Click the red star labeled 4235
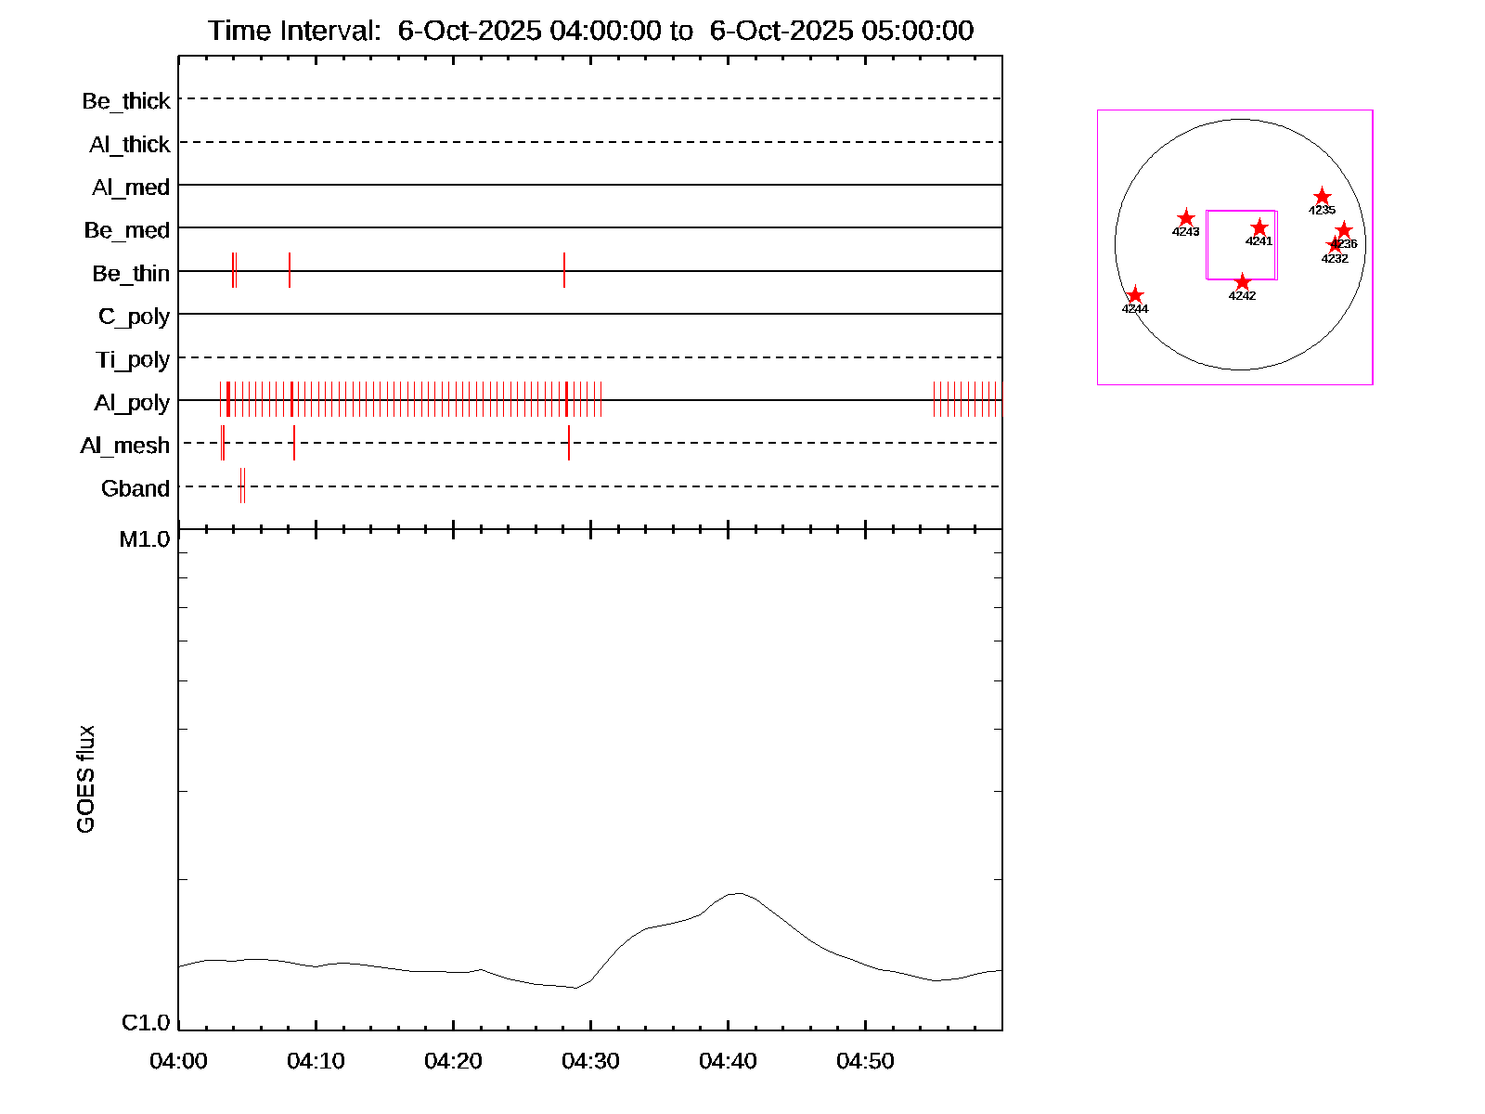This screenshot has width=1485, height=1114. (x=1322, y=197)
